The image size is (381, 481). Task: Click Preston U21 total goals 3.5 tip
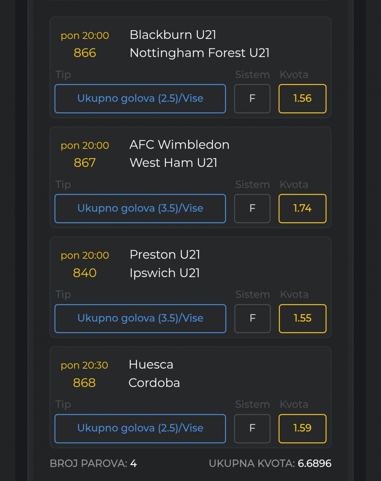tap(140, 319)
